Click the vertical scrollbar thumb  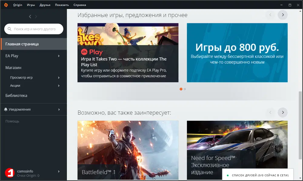(300, 125)
